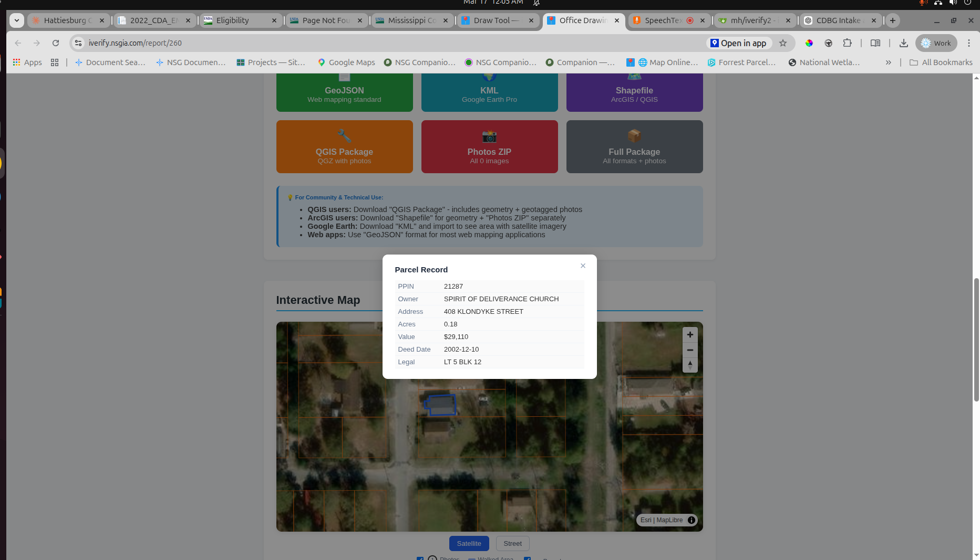Zoom in on the interactive map
This screenshot has width=980, height=560.
[x=690, y=335]
